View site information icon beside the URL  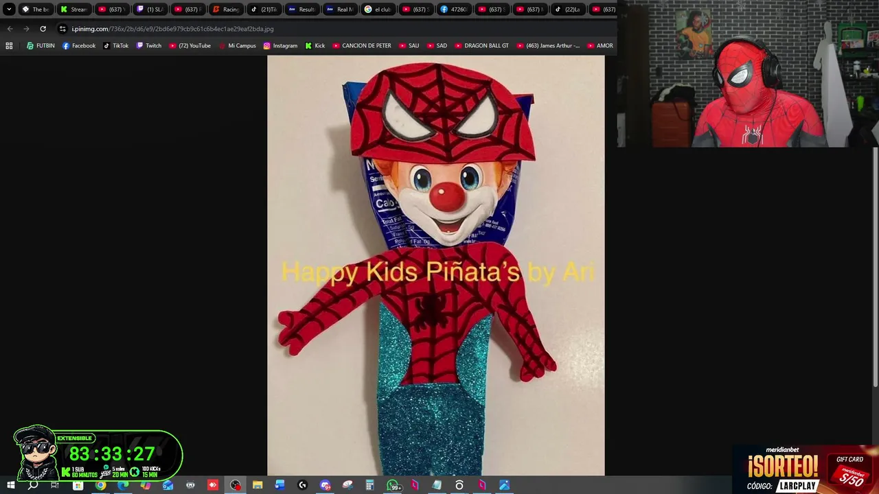(x=62, y=29)
